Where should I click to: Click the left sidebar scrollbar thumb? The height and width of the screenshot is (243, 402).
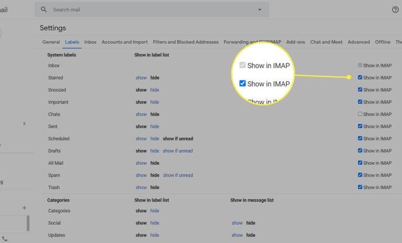(28, 223)
